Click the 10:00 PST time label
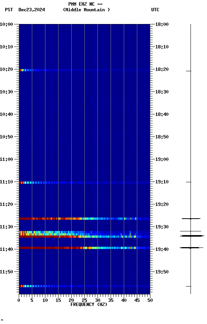 [6, 24]
